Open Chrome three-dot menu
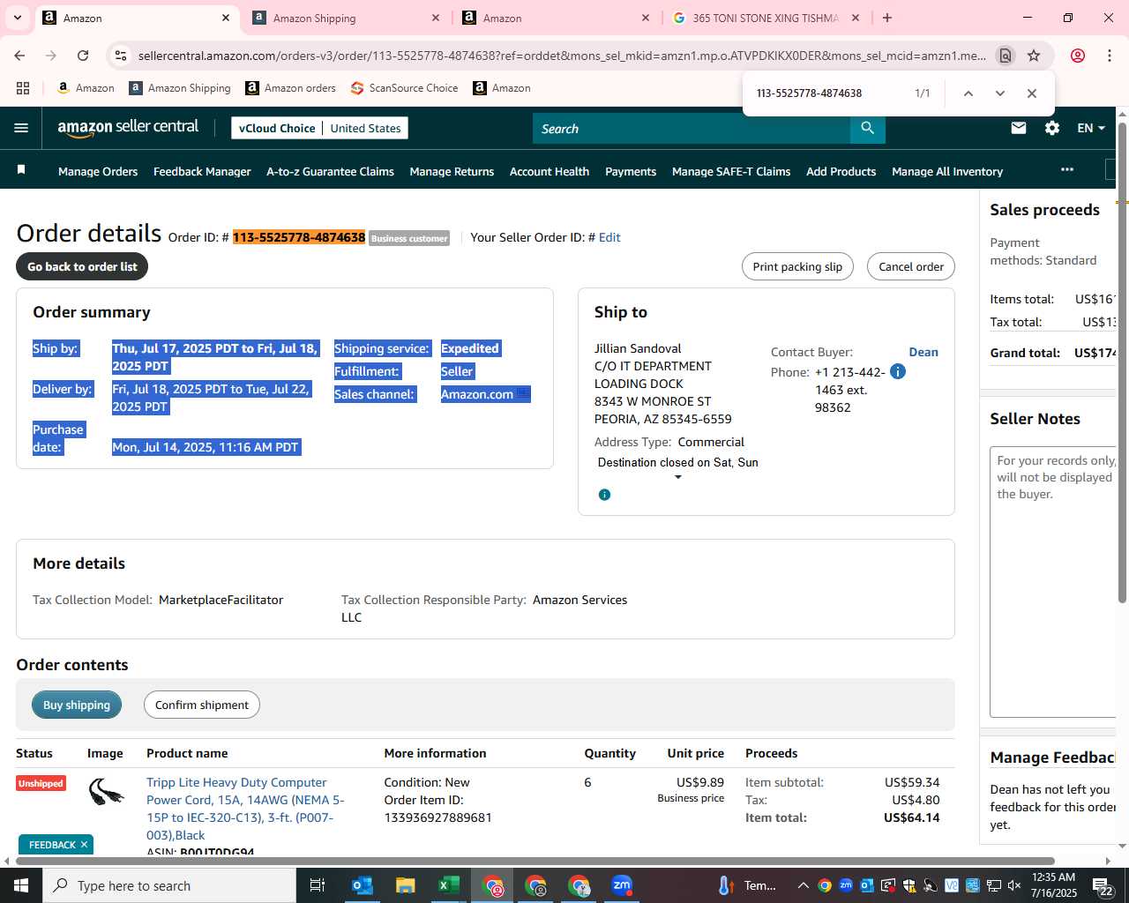The width and height of the screenshot is (1129, 903). [1110, 56]
